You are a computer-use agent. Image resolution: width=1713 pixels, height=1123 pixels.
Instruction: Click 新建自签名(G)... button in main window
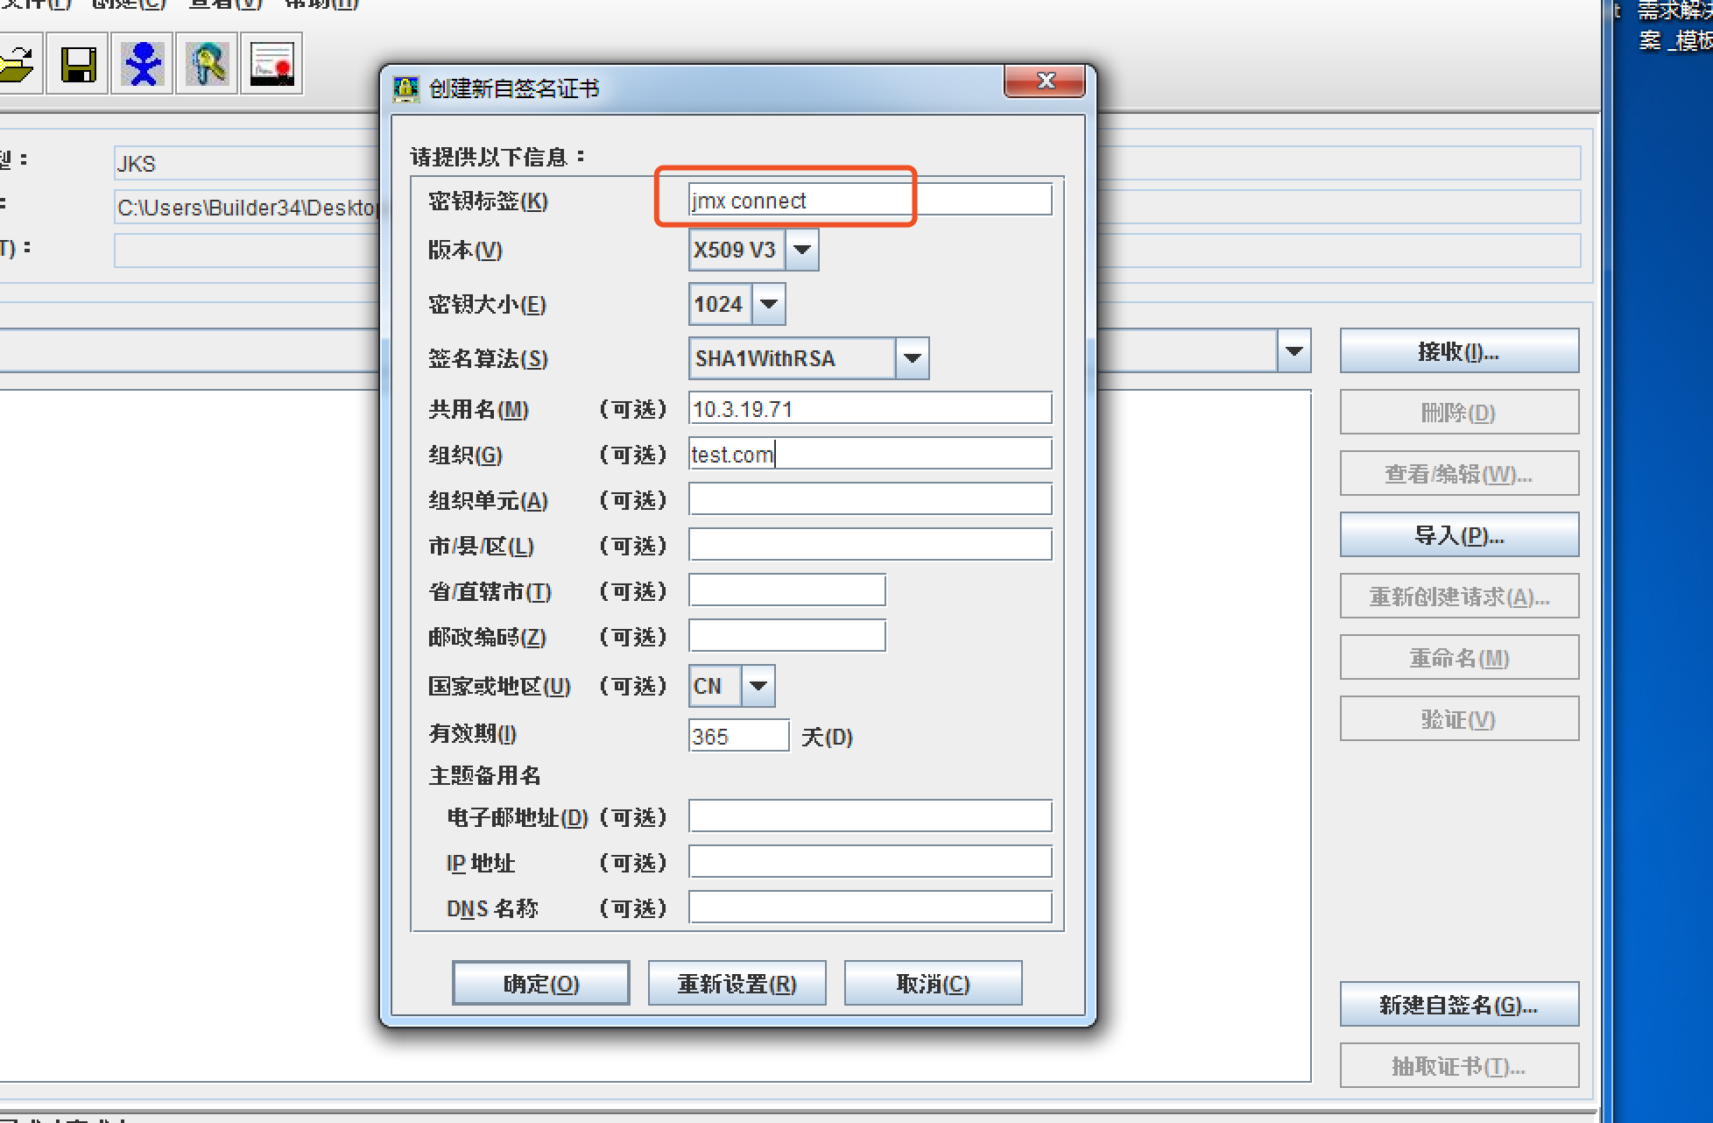[1459, 1004]
